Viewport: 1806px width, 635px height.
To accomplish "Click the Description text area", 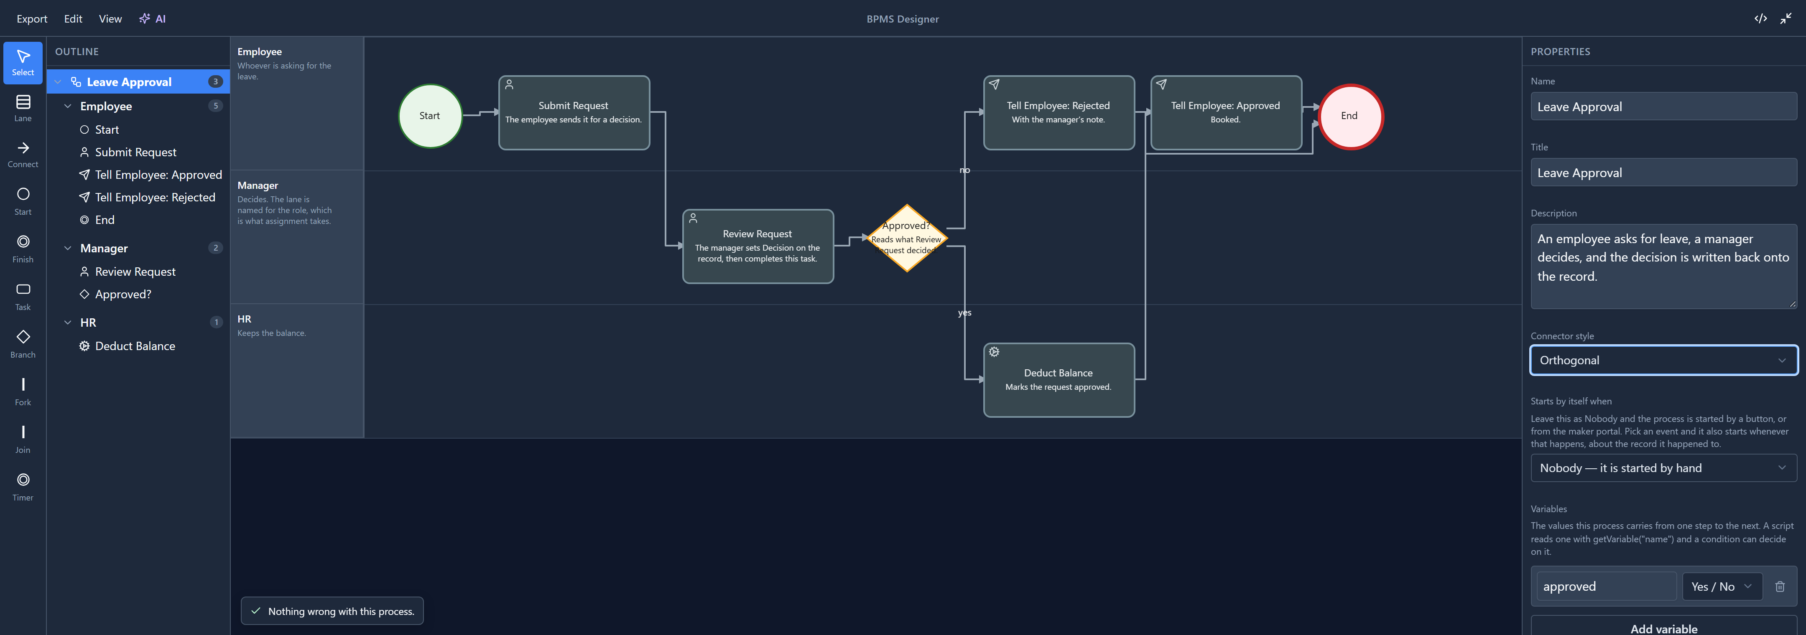I will pyautogui.click(x=1663, y=267).
